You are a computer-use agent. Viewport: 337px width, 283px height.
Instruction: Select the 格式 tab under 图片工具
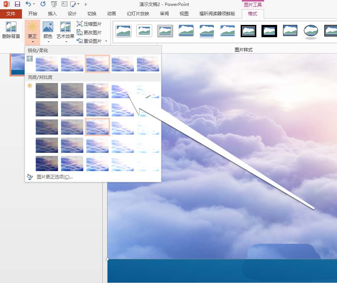[253, 14]
